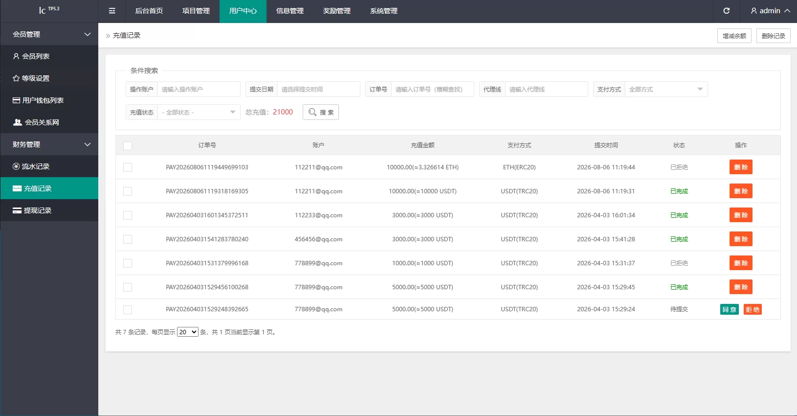This screenshot has height=416, width=797.
Task: Click the 会员列表 person icon
Action: click(16, 56)
